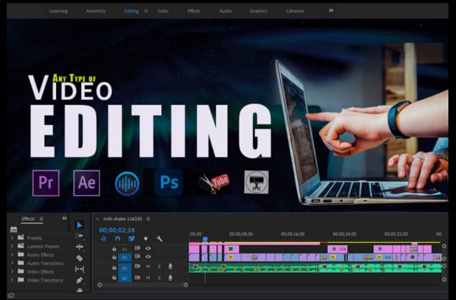
Task: Click the Add Marker shield icon
Action: [146, 239]
